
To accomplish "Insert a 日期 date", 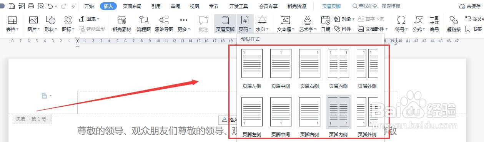I will (325, 24).
